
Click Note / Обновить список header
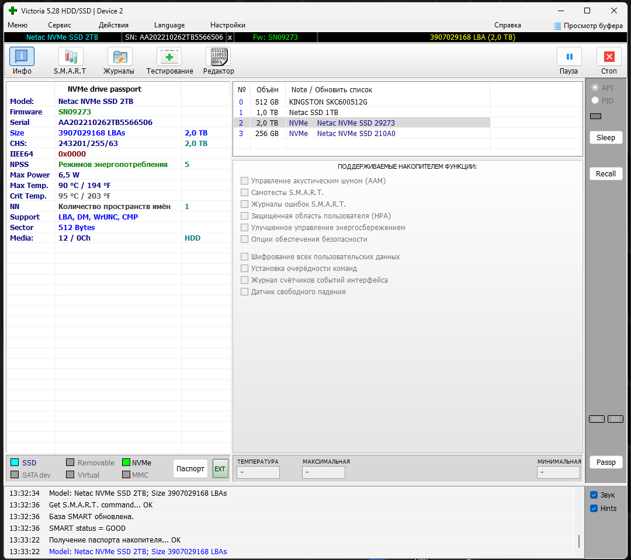(x=332, y=90)
